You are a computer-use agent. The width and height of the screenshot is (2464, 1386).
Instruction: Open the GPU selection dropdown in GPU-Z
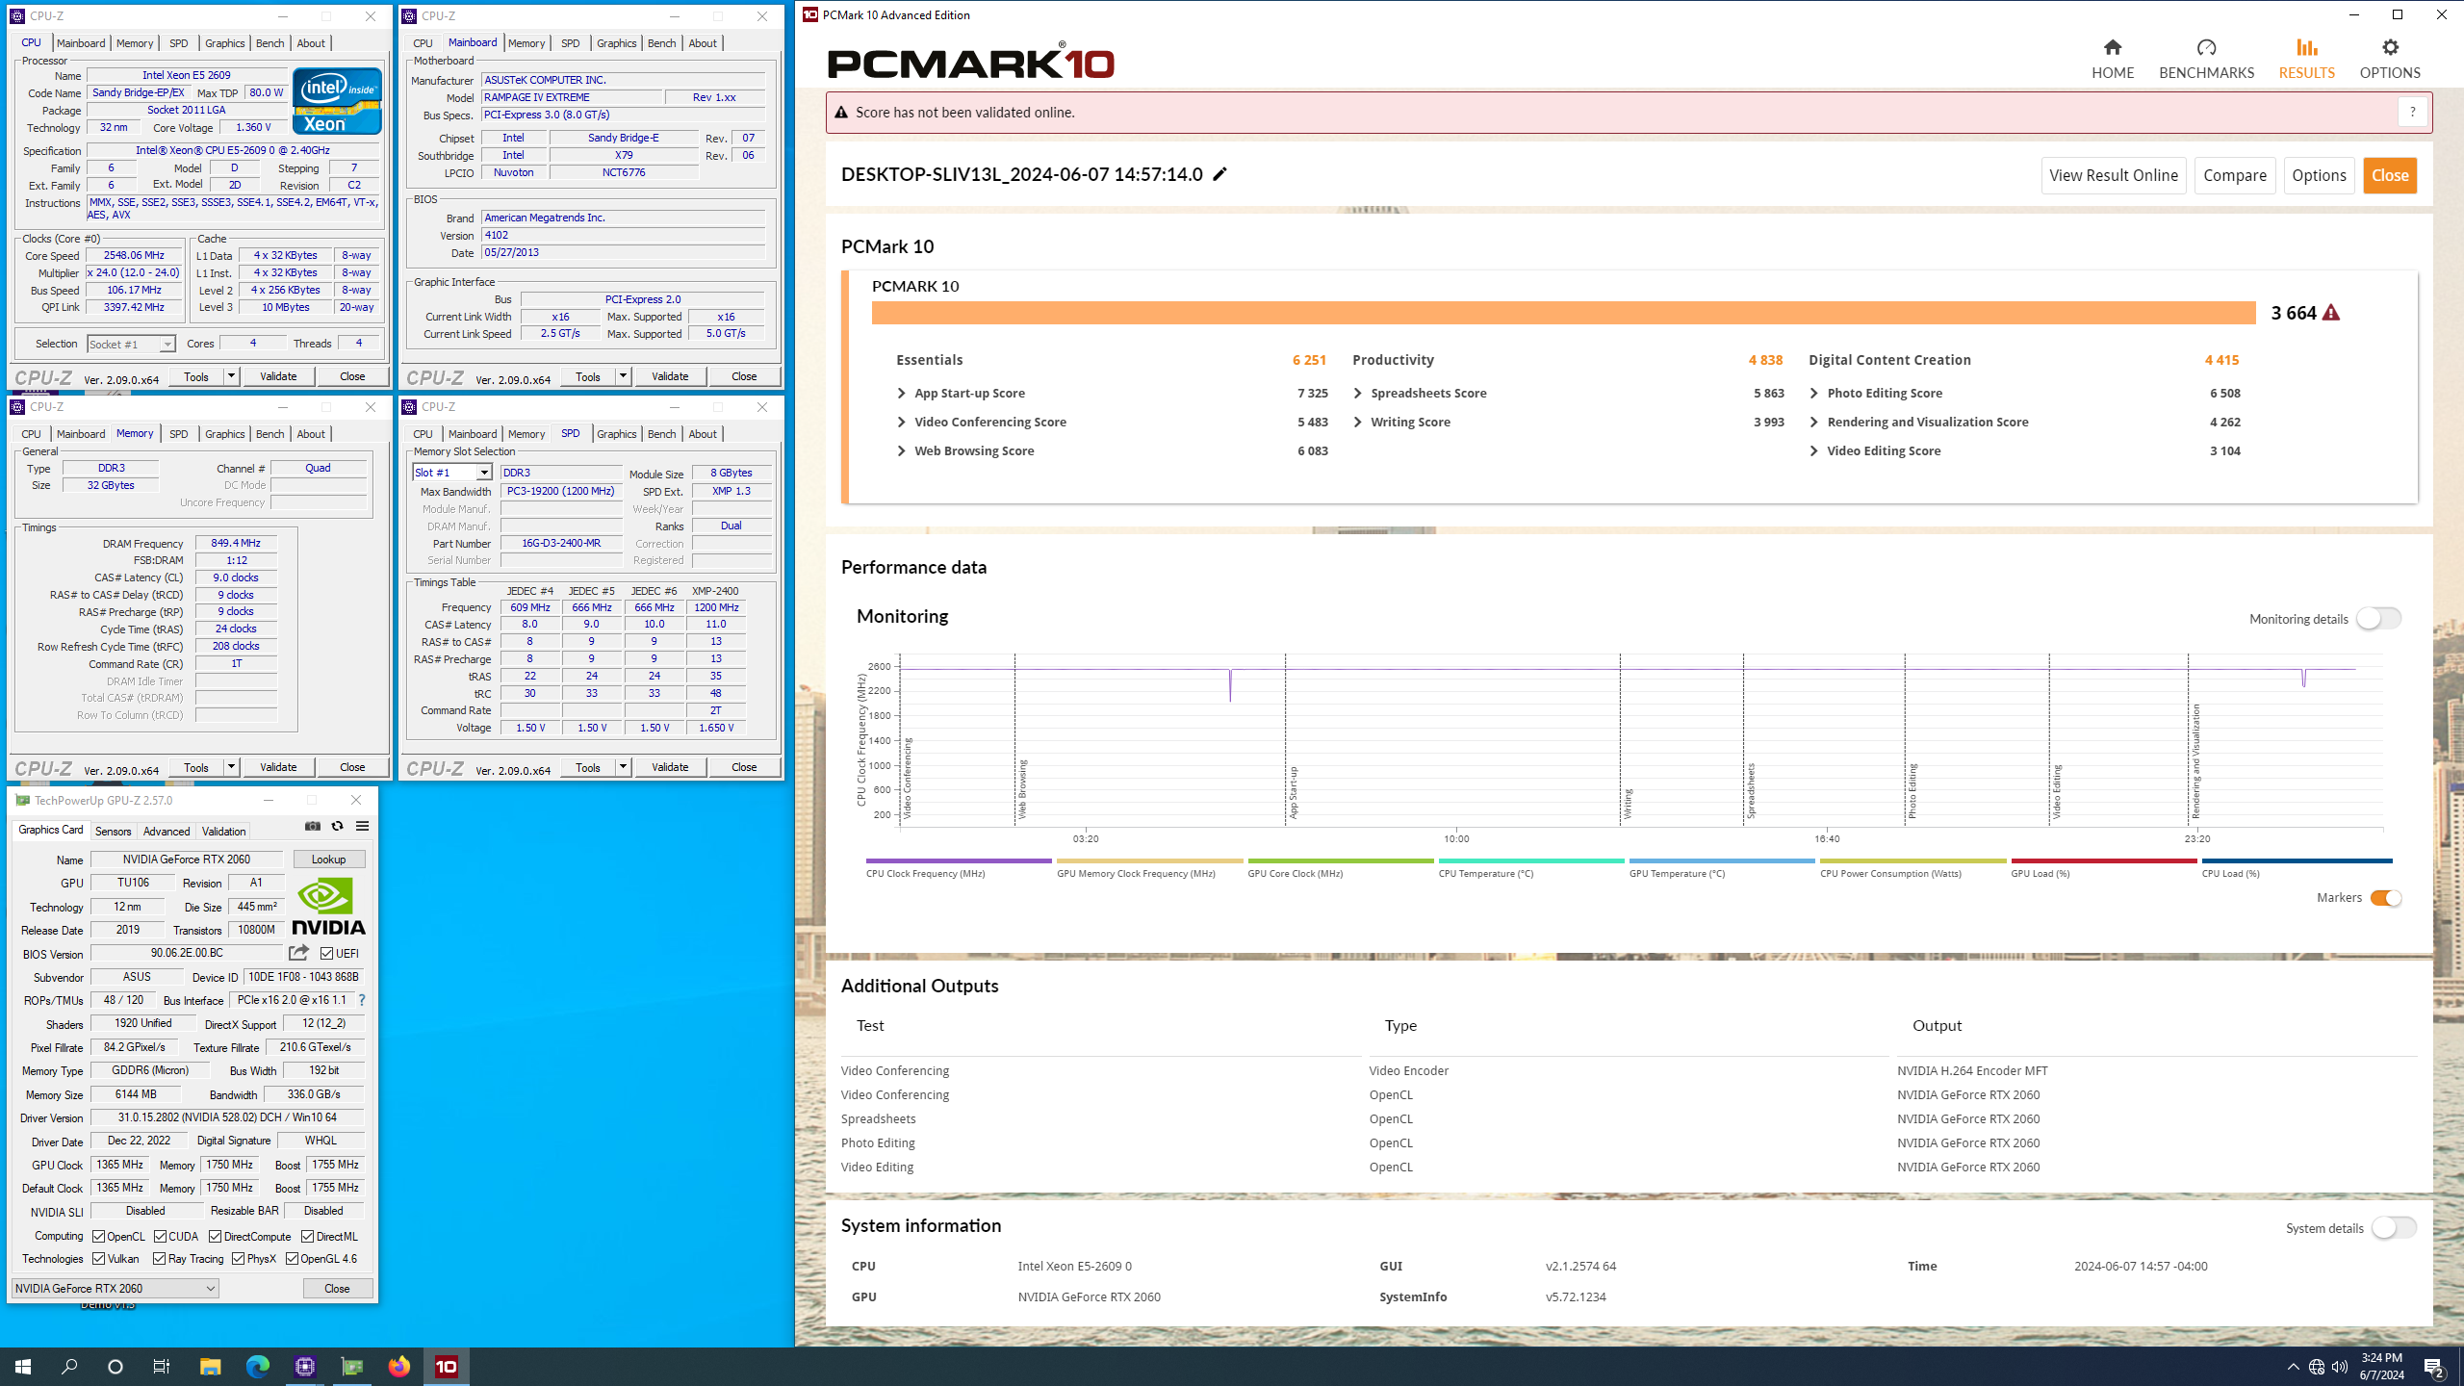[115, 1288]
